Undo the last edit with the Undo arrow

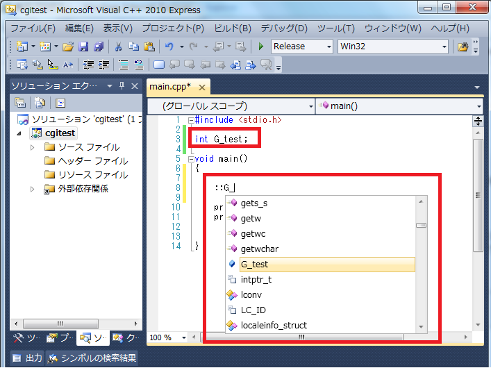[169, 47]
